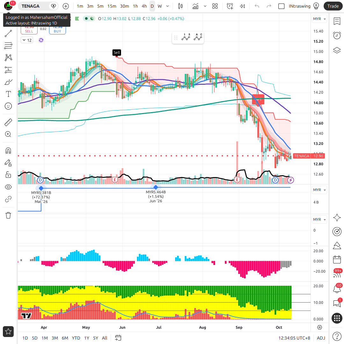Toggle magnet mode
344x344 pixels.
tap(8, 151)
